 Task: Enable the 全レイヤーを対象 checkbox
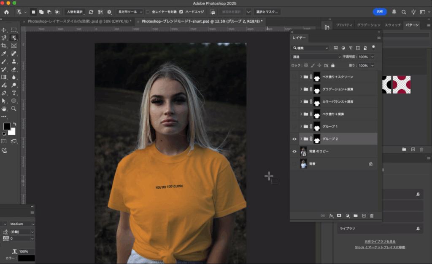148,12
